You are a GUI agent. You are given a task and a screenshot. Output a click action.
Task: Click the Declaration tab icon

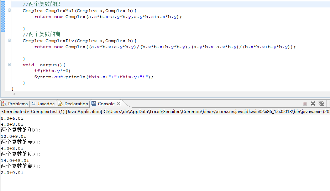point(60,103)
